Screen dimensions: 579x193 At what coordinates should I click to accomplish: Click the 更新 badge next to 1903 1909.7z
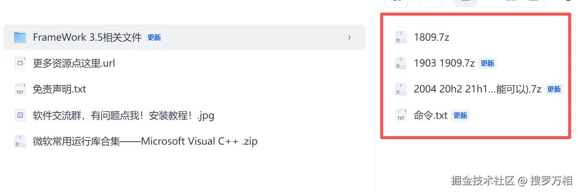487,64
